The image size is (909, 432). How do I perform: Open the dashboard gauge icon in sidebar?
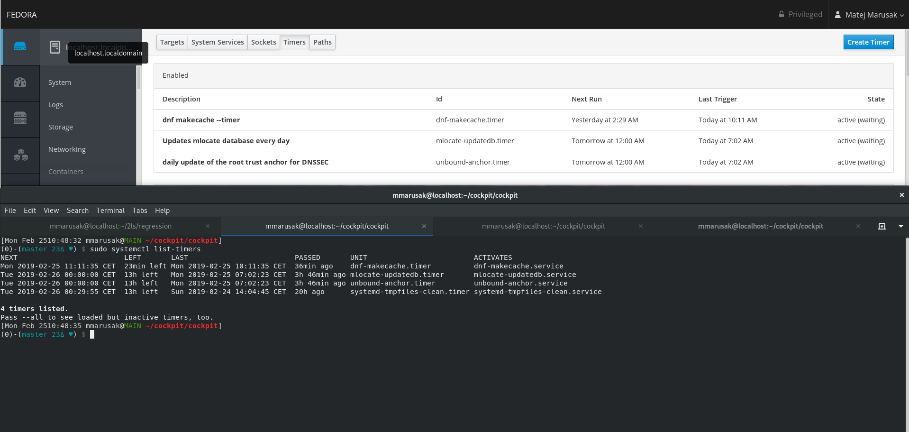coord(20,83)
